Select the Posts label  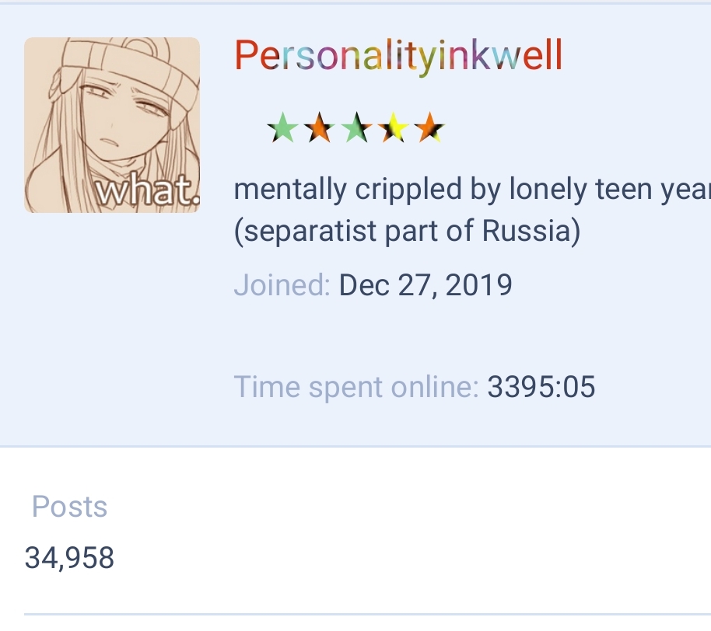click(69, 507)
